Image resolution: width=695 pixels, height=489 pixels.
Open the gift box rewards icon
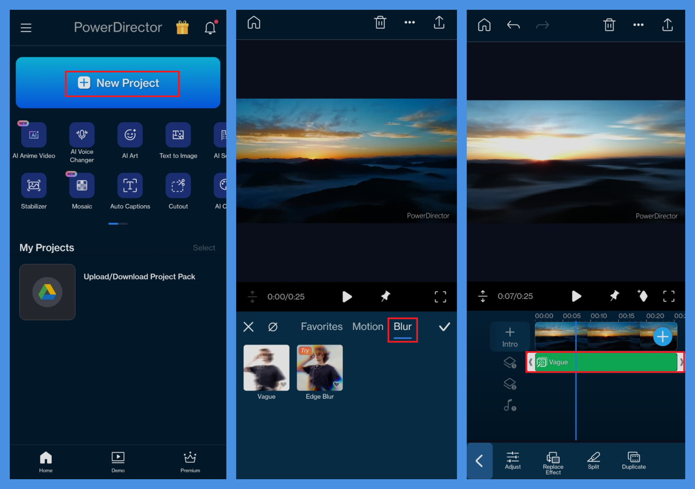point(182,28)
